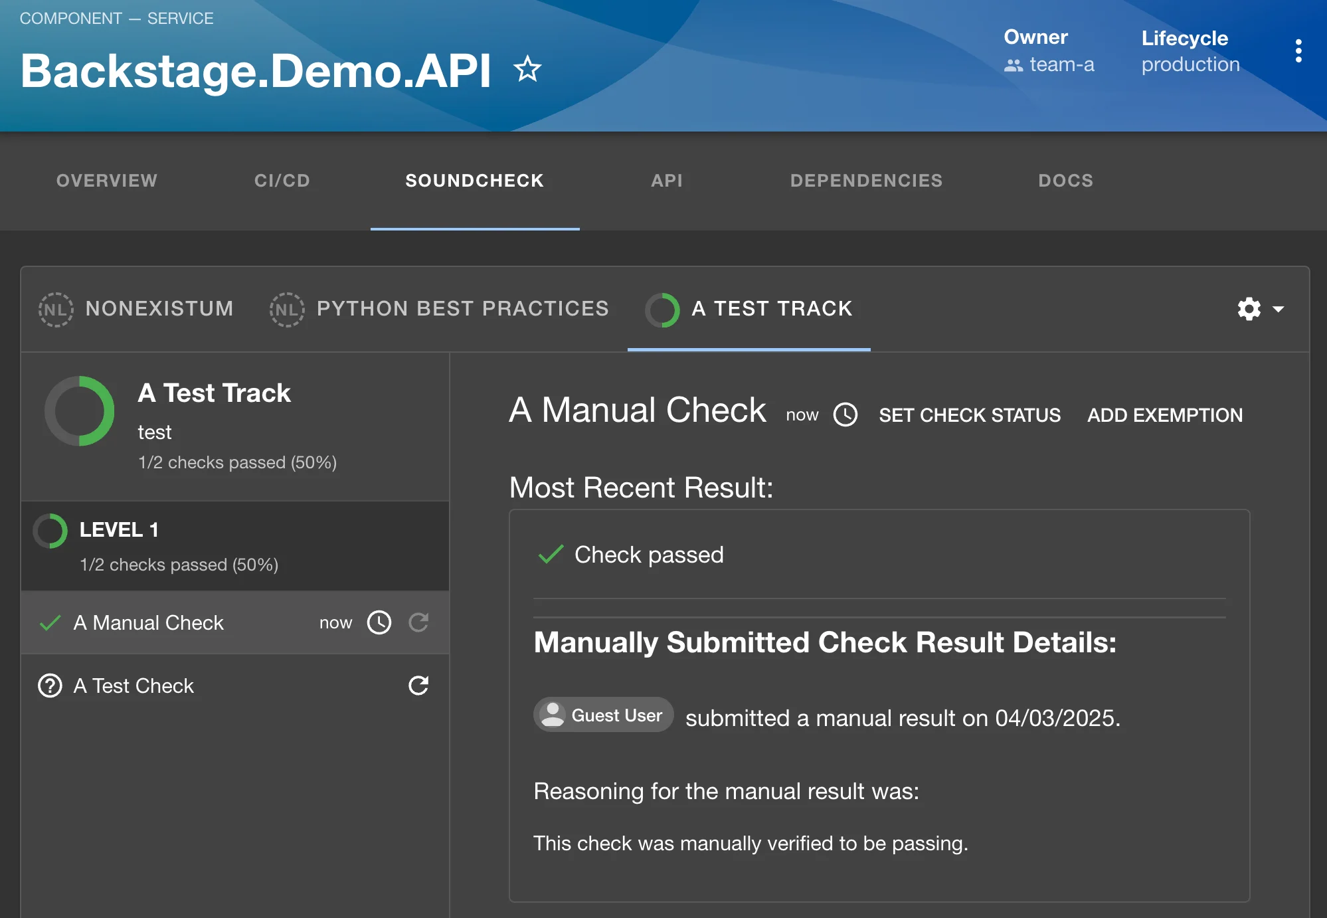Go to the Docs tab

coord(1065,181)
